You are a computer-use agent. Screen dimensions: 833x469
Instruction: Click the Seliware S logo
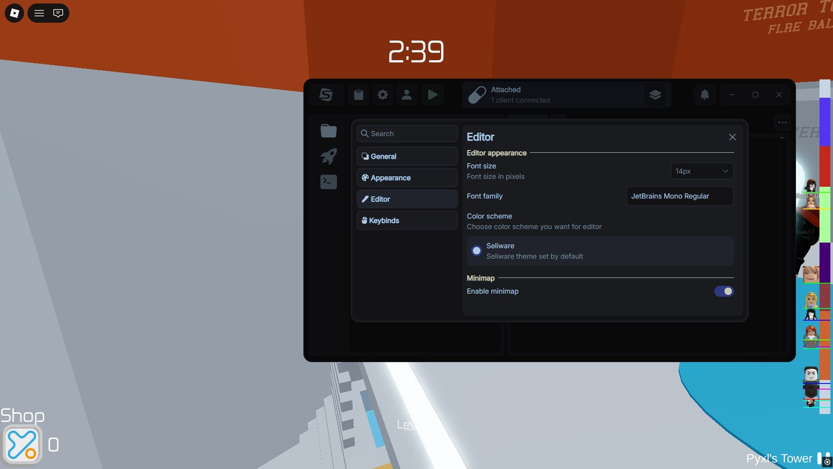[326, 95]
